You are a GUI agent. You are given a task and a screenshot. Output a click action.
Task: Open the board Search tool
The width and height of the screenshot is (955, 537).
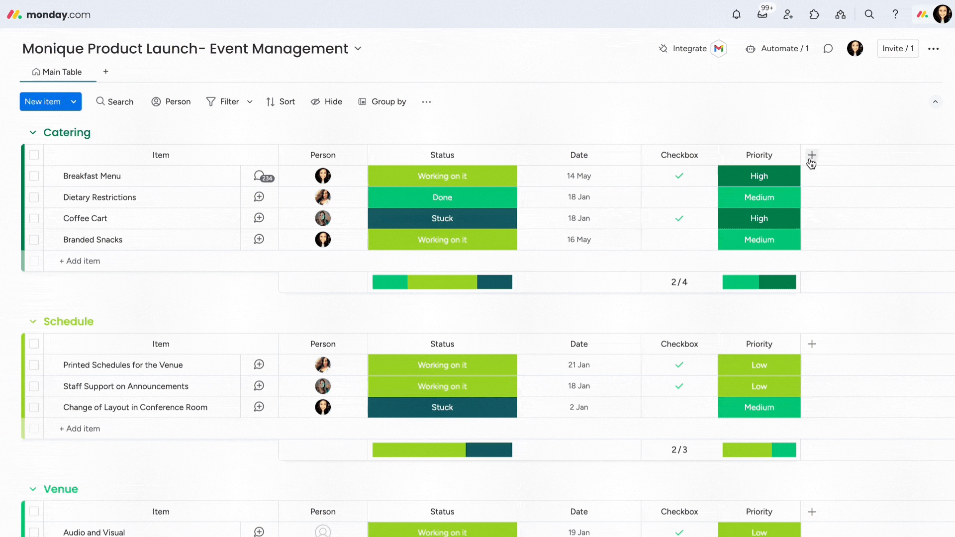coord(115,101)
